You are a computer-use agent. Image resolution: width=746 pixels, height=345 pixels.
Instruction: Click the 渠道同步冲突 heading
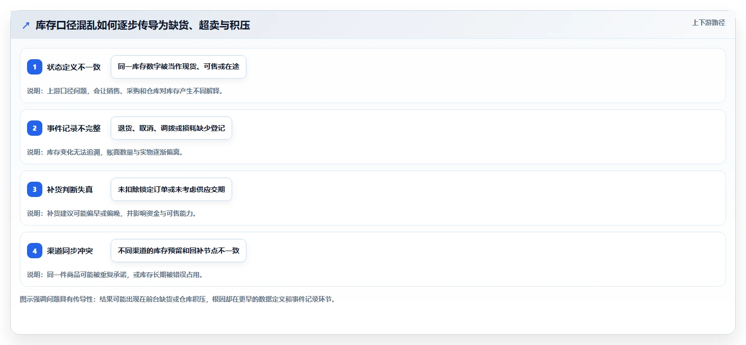70,251
